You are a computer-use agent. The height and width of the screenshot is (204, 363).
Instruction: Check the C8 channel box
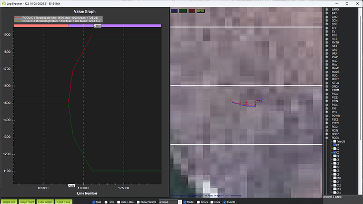pyautogui.click(x=335, y=171)
